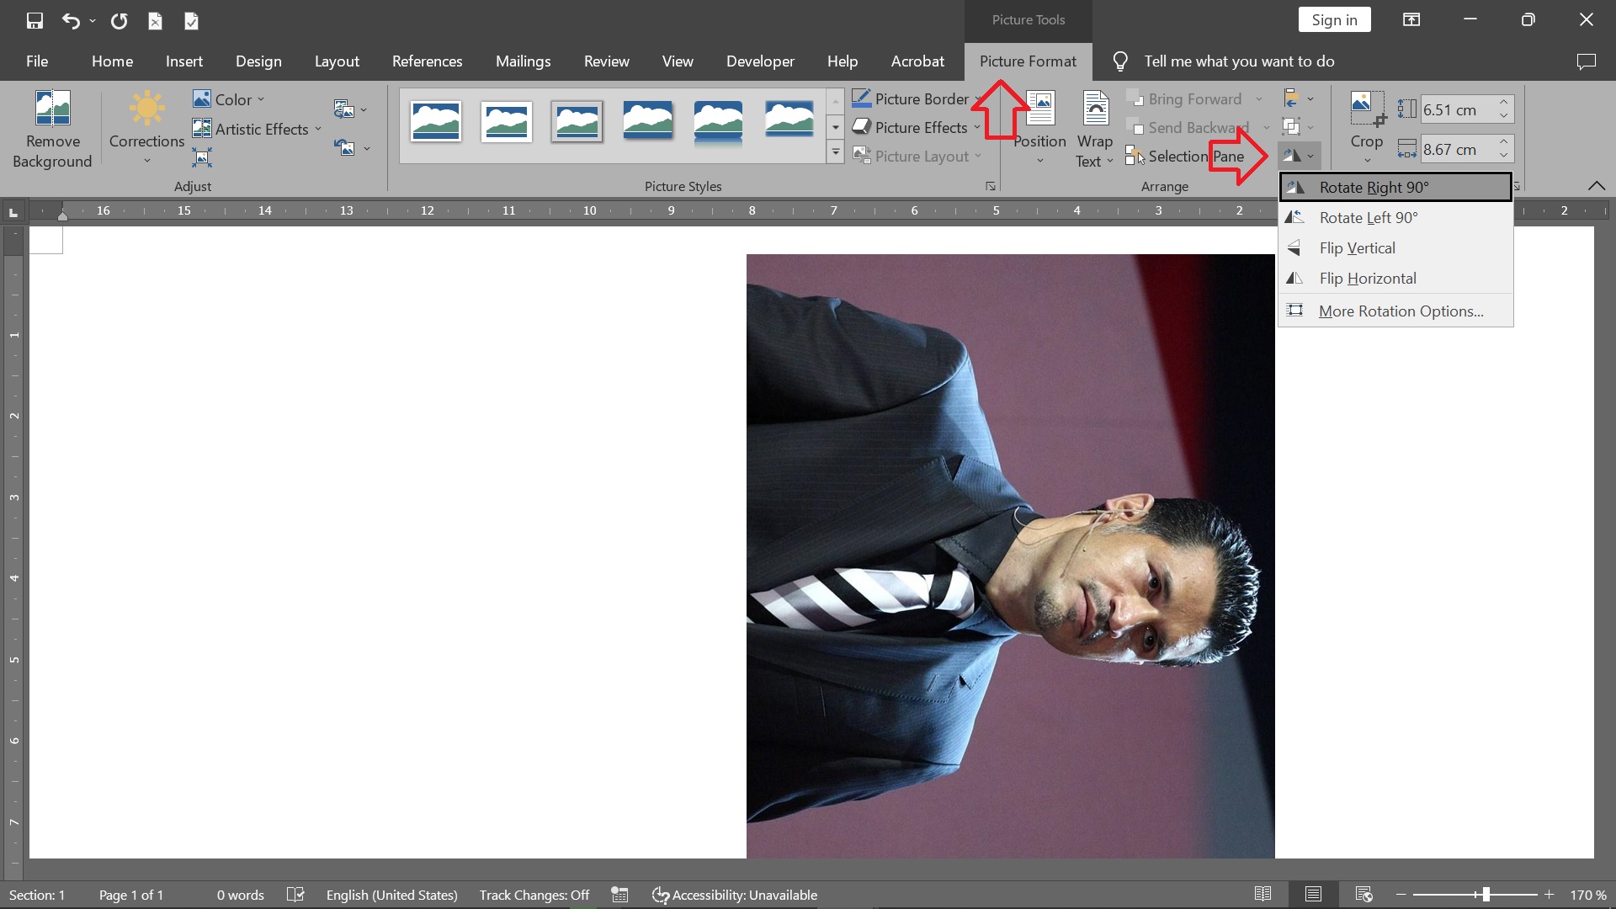
Task: Open the Layout ribbon tab
Action: pos(337,61)
